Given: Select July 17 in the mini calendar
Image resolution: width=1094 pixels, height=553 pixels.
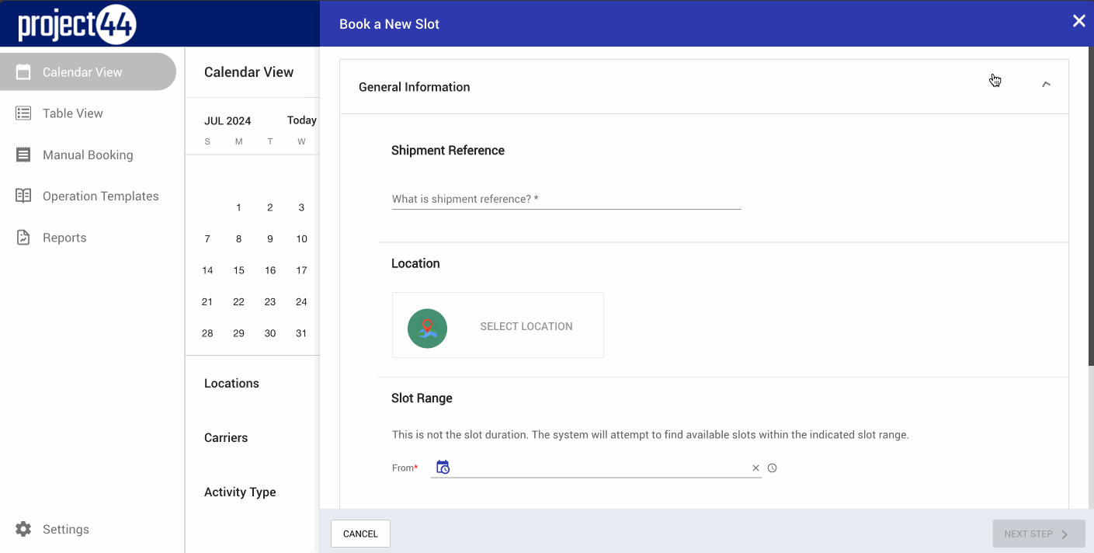Looking at the screenshot, I should coord(301,270).
